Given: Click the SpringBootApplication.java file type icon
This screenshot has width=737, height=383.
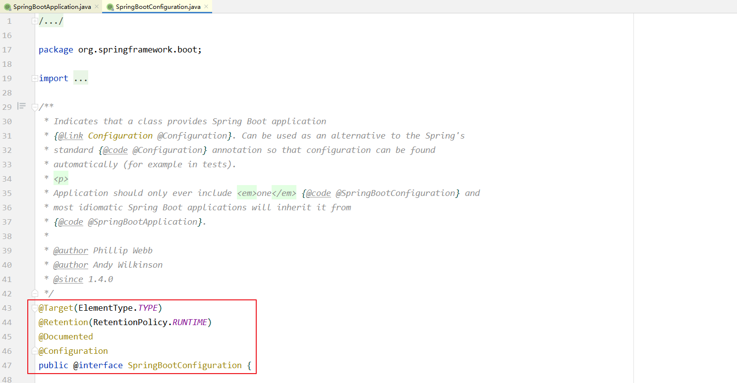Looking at the screenshot, I should [x=7, y=7].
